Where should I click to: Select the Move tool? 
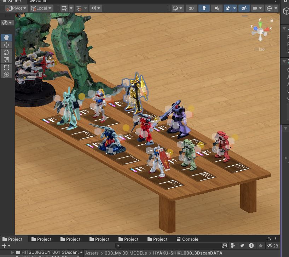(x=6, y=45)
